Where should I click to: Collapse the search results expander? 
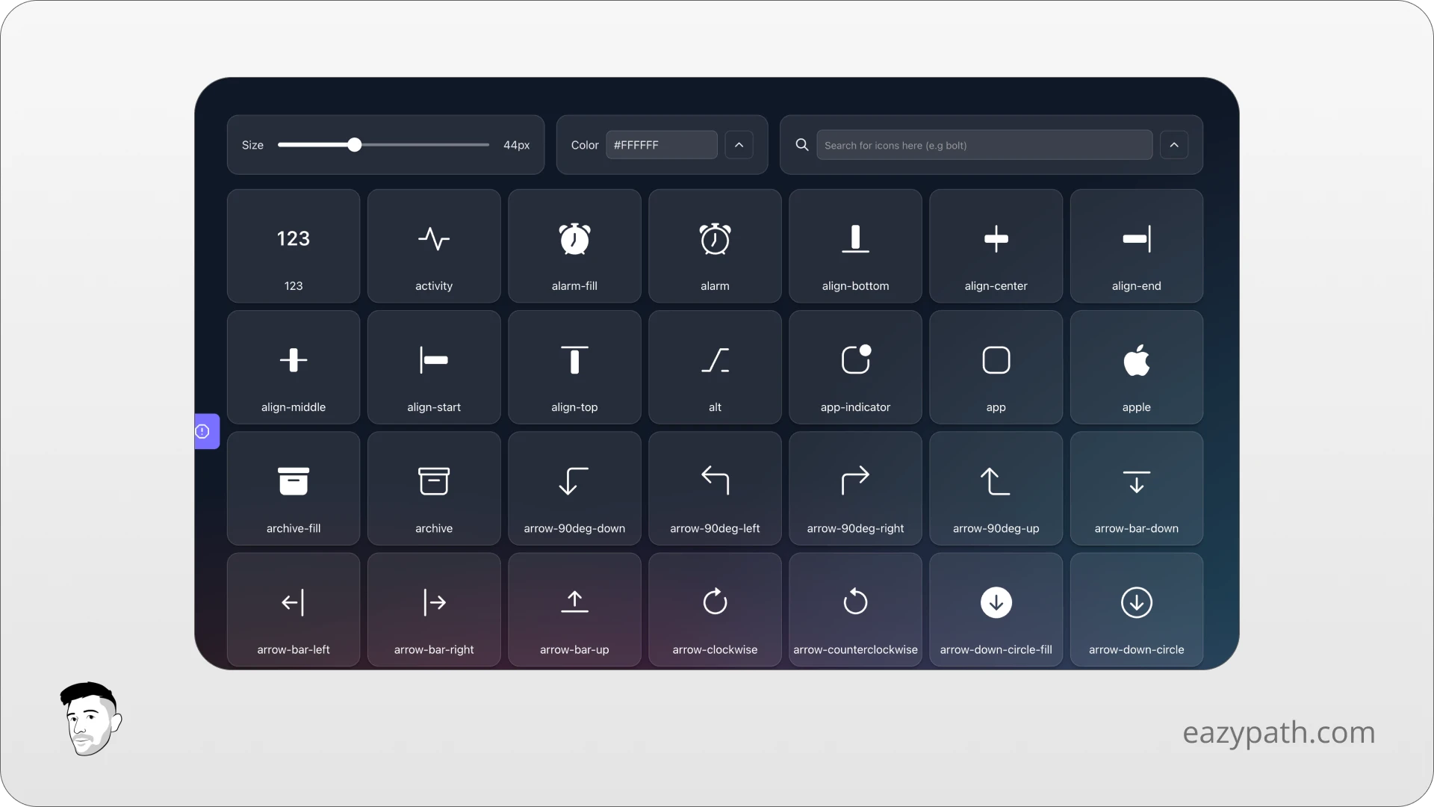[x=1174, y=145]
